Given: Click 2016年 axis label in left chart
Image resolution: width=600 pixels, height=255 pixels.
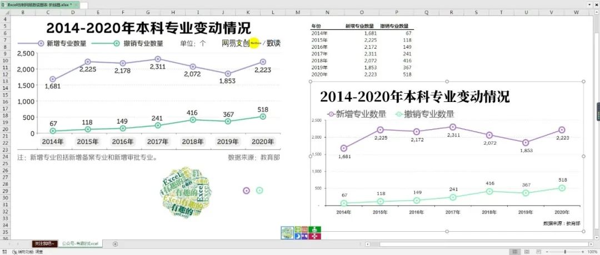Looking at the screenshot, I should point(123,141).
